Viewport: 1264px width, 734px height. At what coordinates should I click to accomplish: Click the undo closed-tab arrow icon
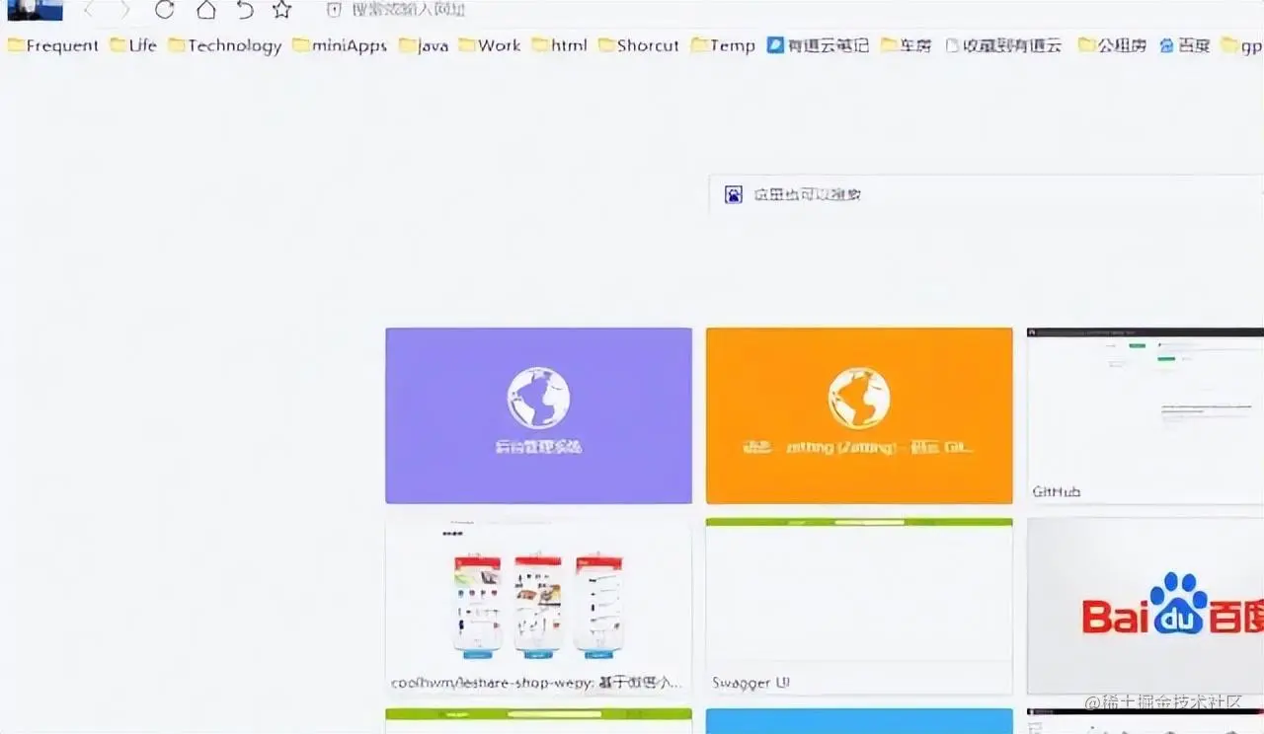click(245, 10)
